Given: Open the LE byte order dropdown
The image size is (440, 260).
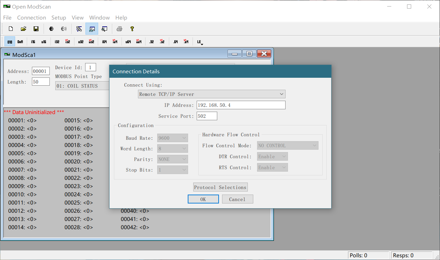Looking at the screenshot, I should 200,42.
